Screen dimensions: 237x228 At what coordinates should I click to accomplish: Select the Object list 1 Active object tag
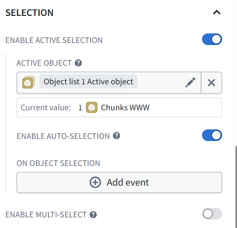(88, 82)
